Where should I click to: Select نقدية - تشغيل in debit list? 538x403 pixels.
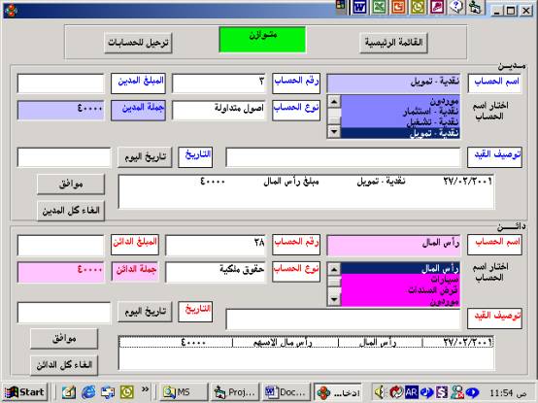(x=400, y=121)
